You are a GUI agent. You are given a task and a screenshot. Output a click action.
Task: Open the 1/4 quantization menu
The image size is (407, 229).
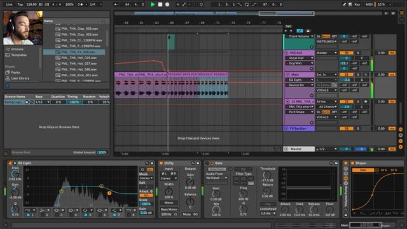(95, 4)
